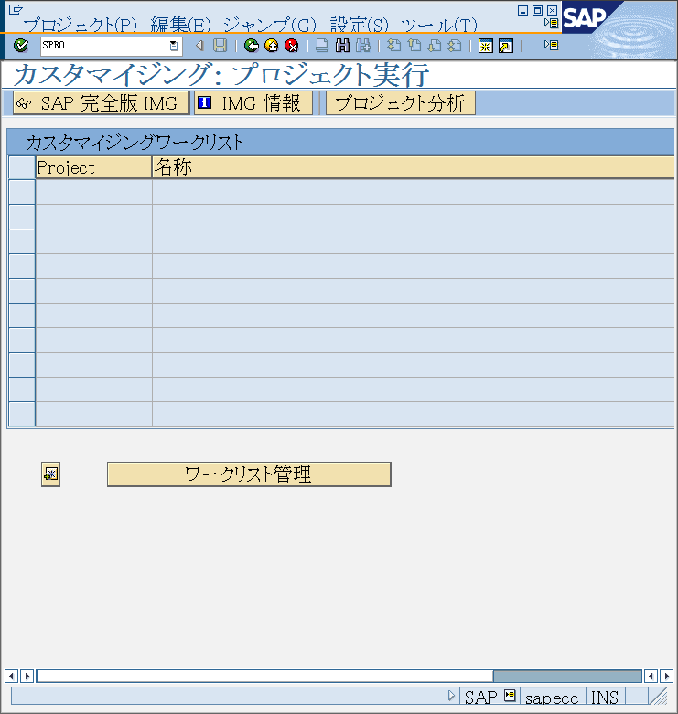Click the Next Page icon
This screenshot has height=714, width=678.
point(435,46)
